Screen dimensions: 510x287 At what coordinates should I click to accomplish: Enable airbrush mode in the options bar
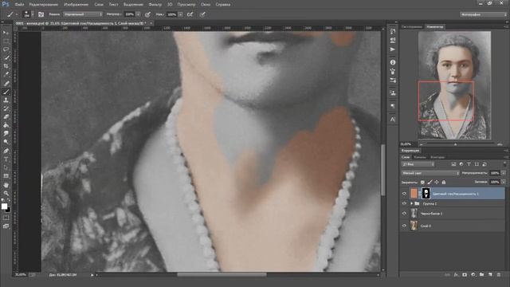pos(190,14)
